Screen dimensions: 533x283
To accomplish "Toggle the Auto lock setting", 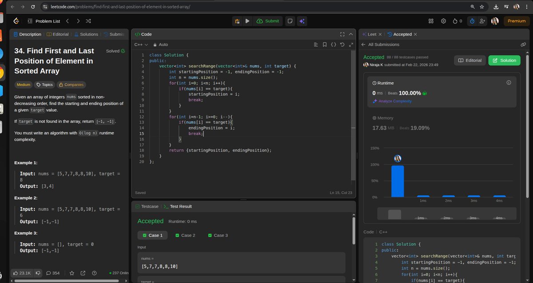I will coord(160,44).
